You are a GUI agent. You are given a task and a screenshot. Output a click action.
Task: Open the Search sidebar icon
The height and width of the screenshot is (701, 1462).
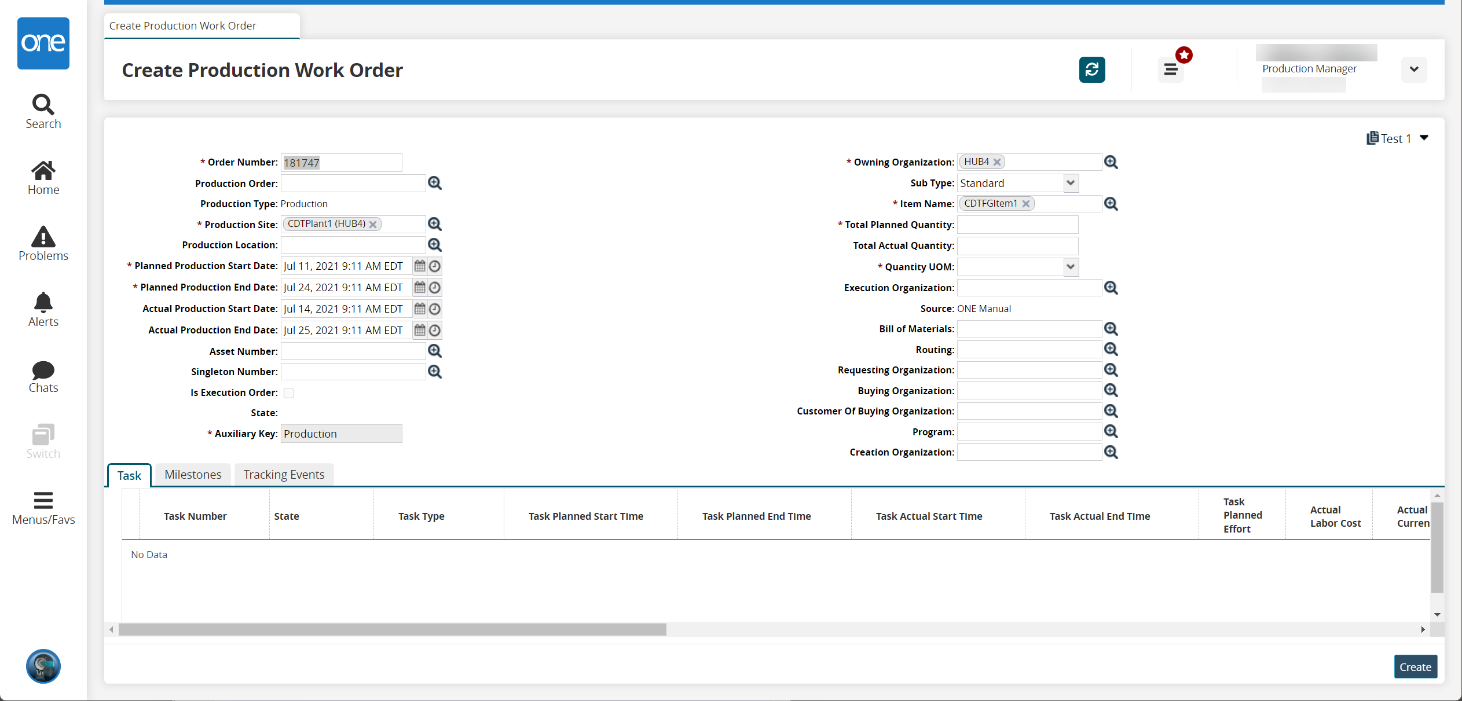(43, 112)
